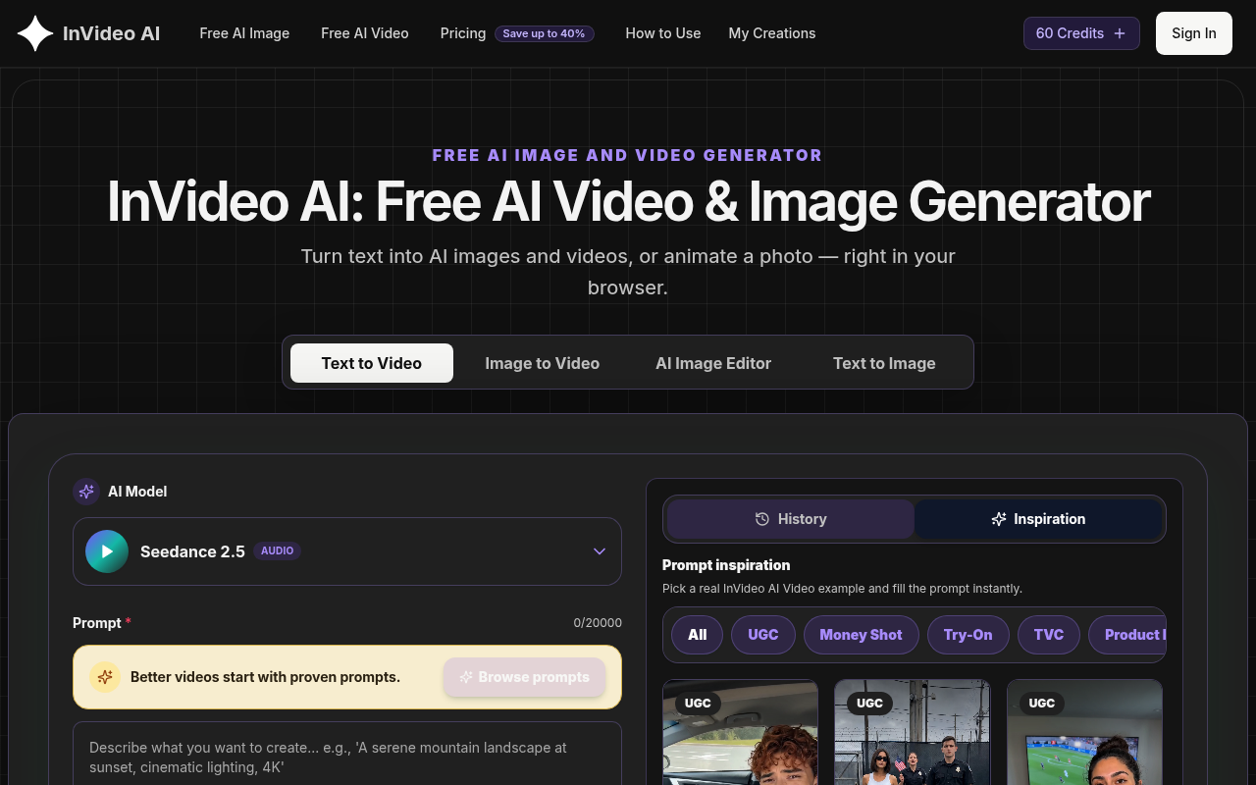Filter inspiration by Money Shot

[861, 635]
